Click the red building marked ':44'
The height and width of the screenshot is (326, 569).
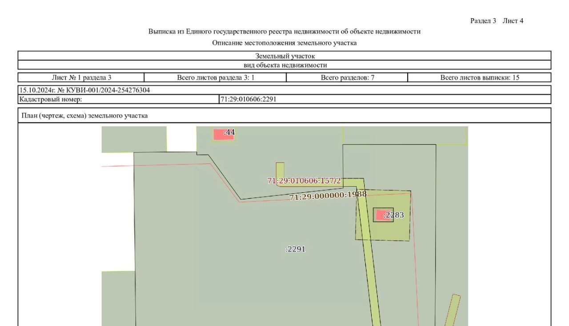[223, 134]
